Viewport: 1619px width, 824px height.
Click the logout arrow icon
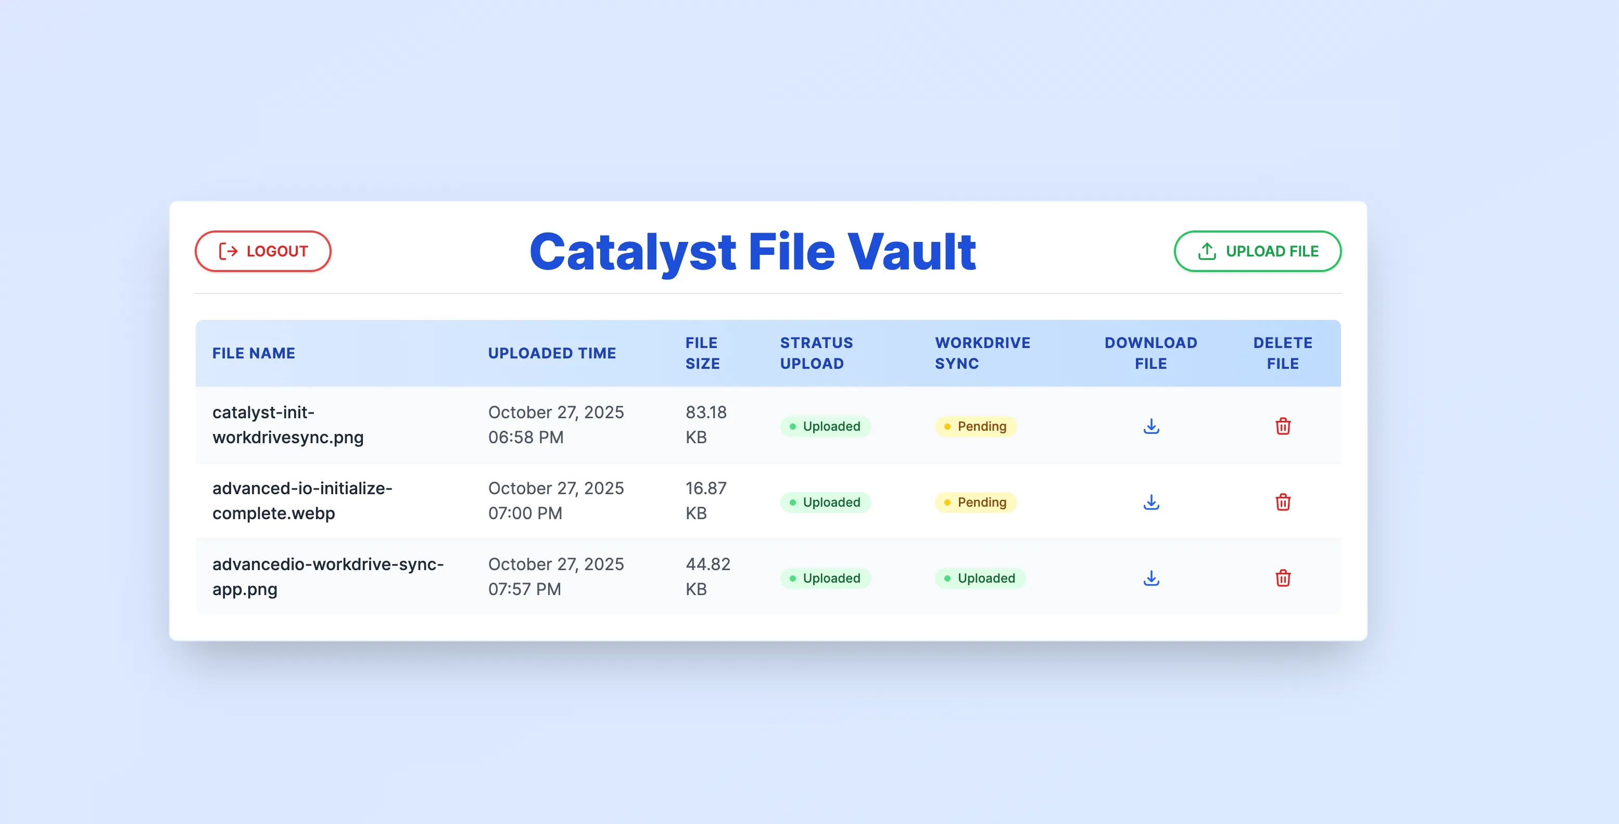(229, 251)
